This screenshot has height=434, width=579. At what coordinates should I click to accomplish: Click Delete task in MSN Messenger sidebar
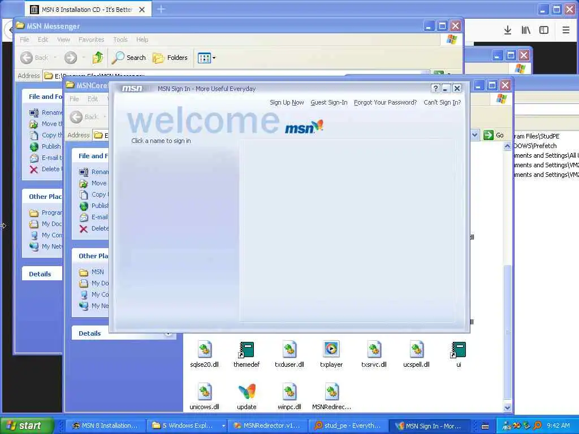click(x=46, y=169)
